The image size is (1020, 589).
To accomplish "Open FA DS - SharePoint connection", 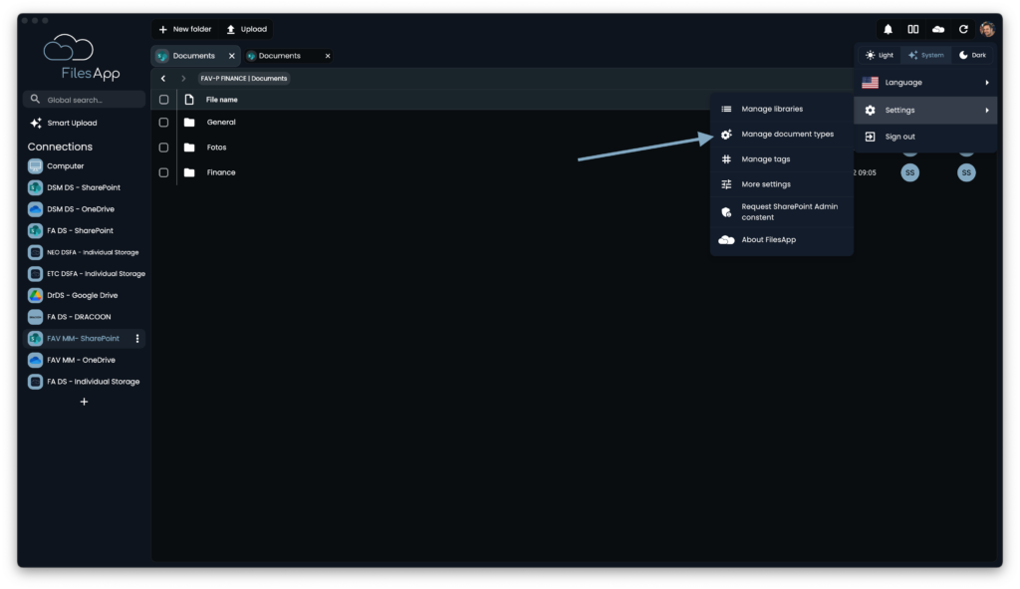I will 84,230.
